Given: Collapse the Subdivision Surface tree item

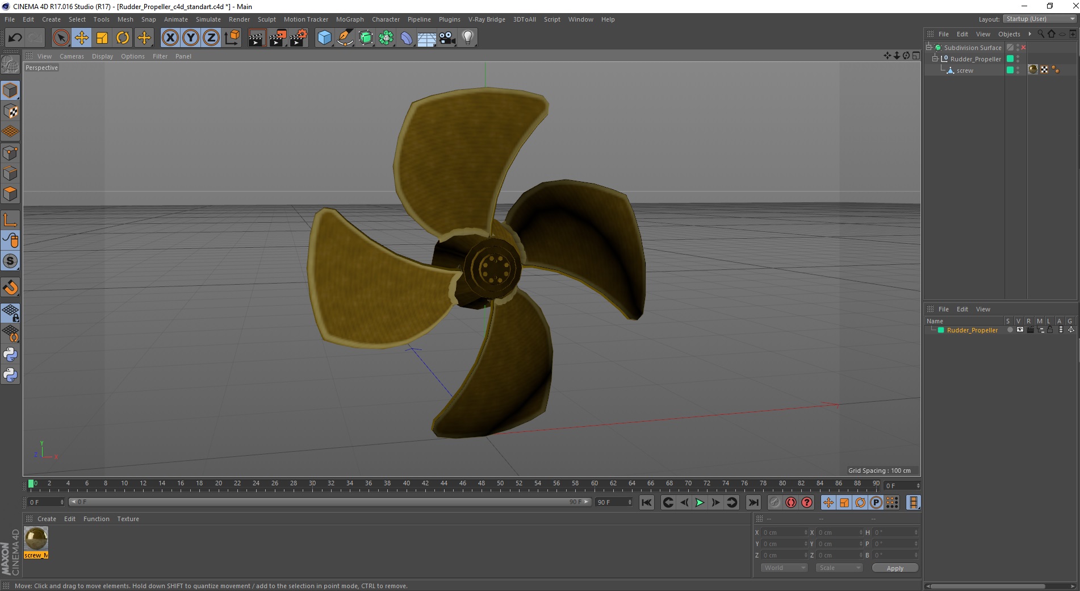Looking at the screenshot, I should pos(929,47).
